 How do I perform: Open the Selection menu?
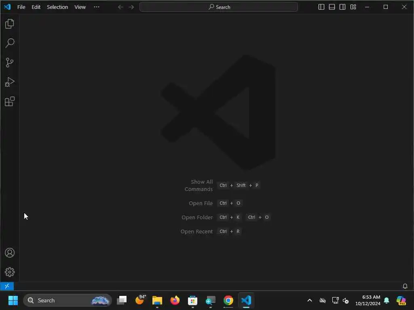[x=57, y=7]
